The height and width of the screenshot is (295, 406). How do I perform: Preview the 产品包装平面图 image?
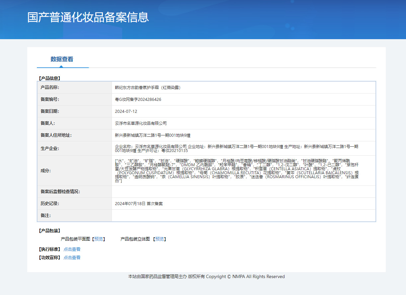pyautogui.click(x=99, y=239)
